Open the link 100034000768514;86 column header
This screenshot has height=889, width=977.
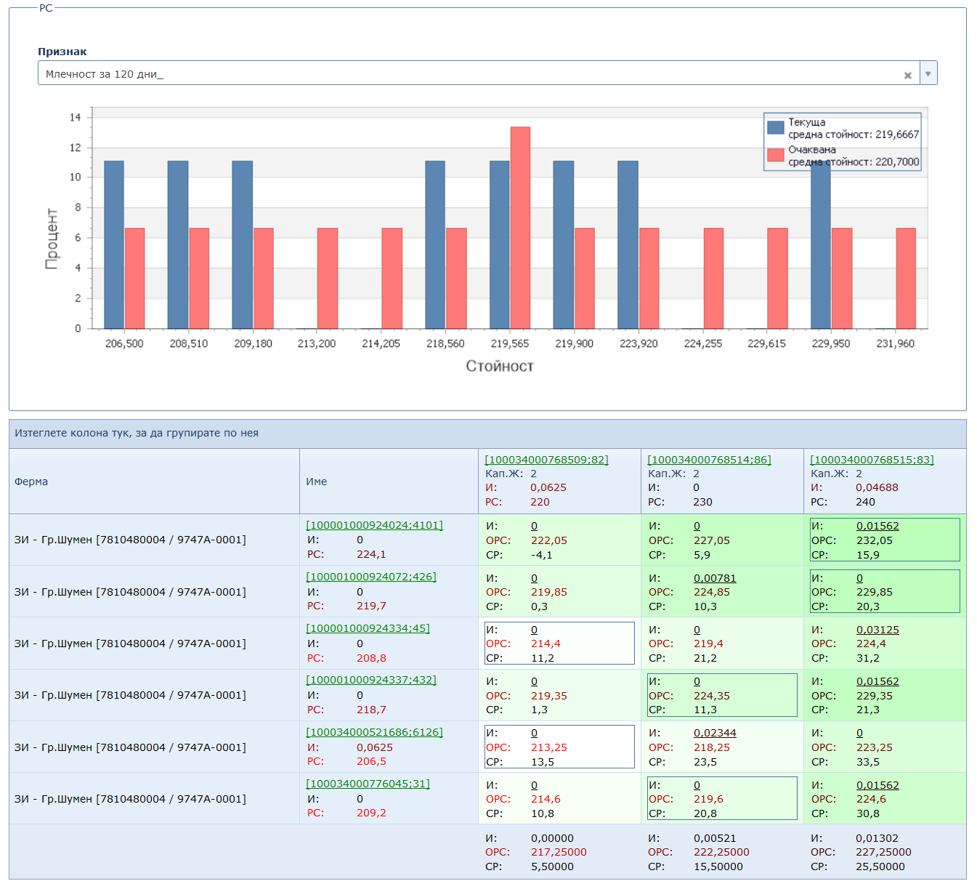pyautogui.click(x=709, y=460)
